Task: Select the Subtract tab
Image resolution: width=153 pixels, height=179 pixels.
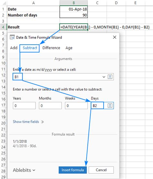Action: coord(30,48)
